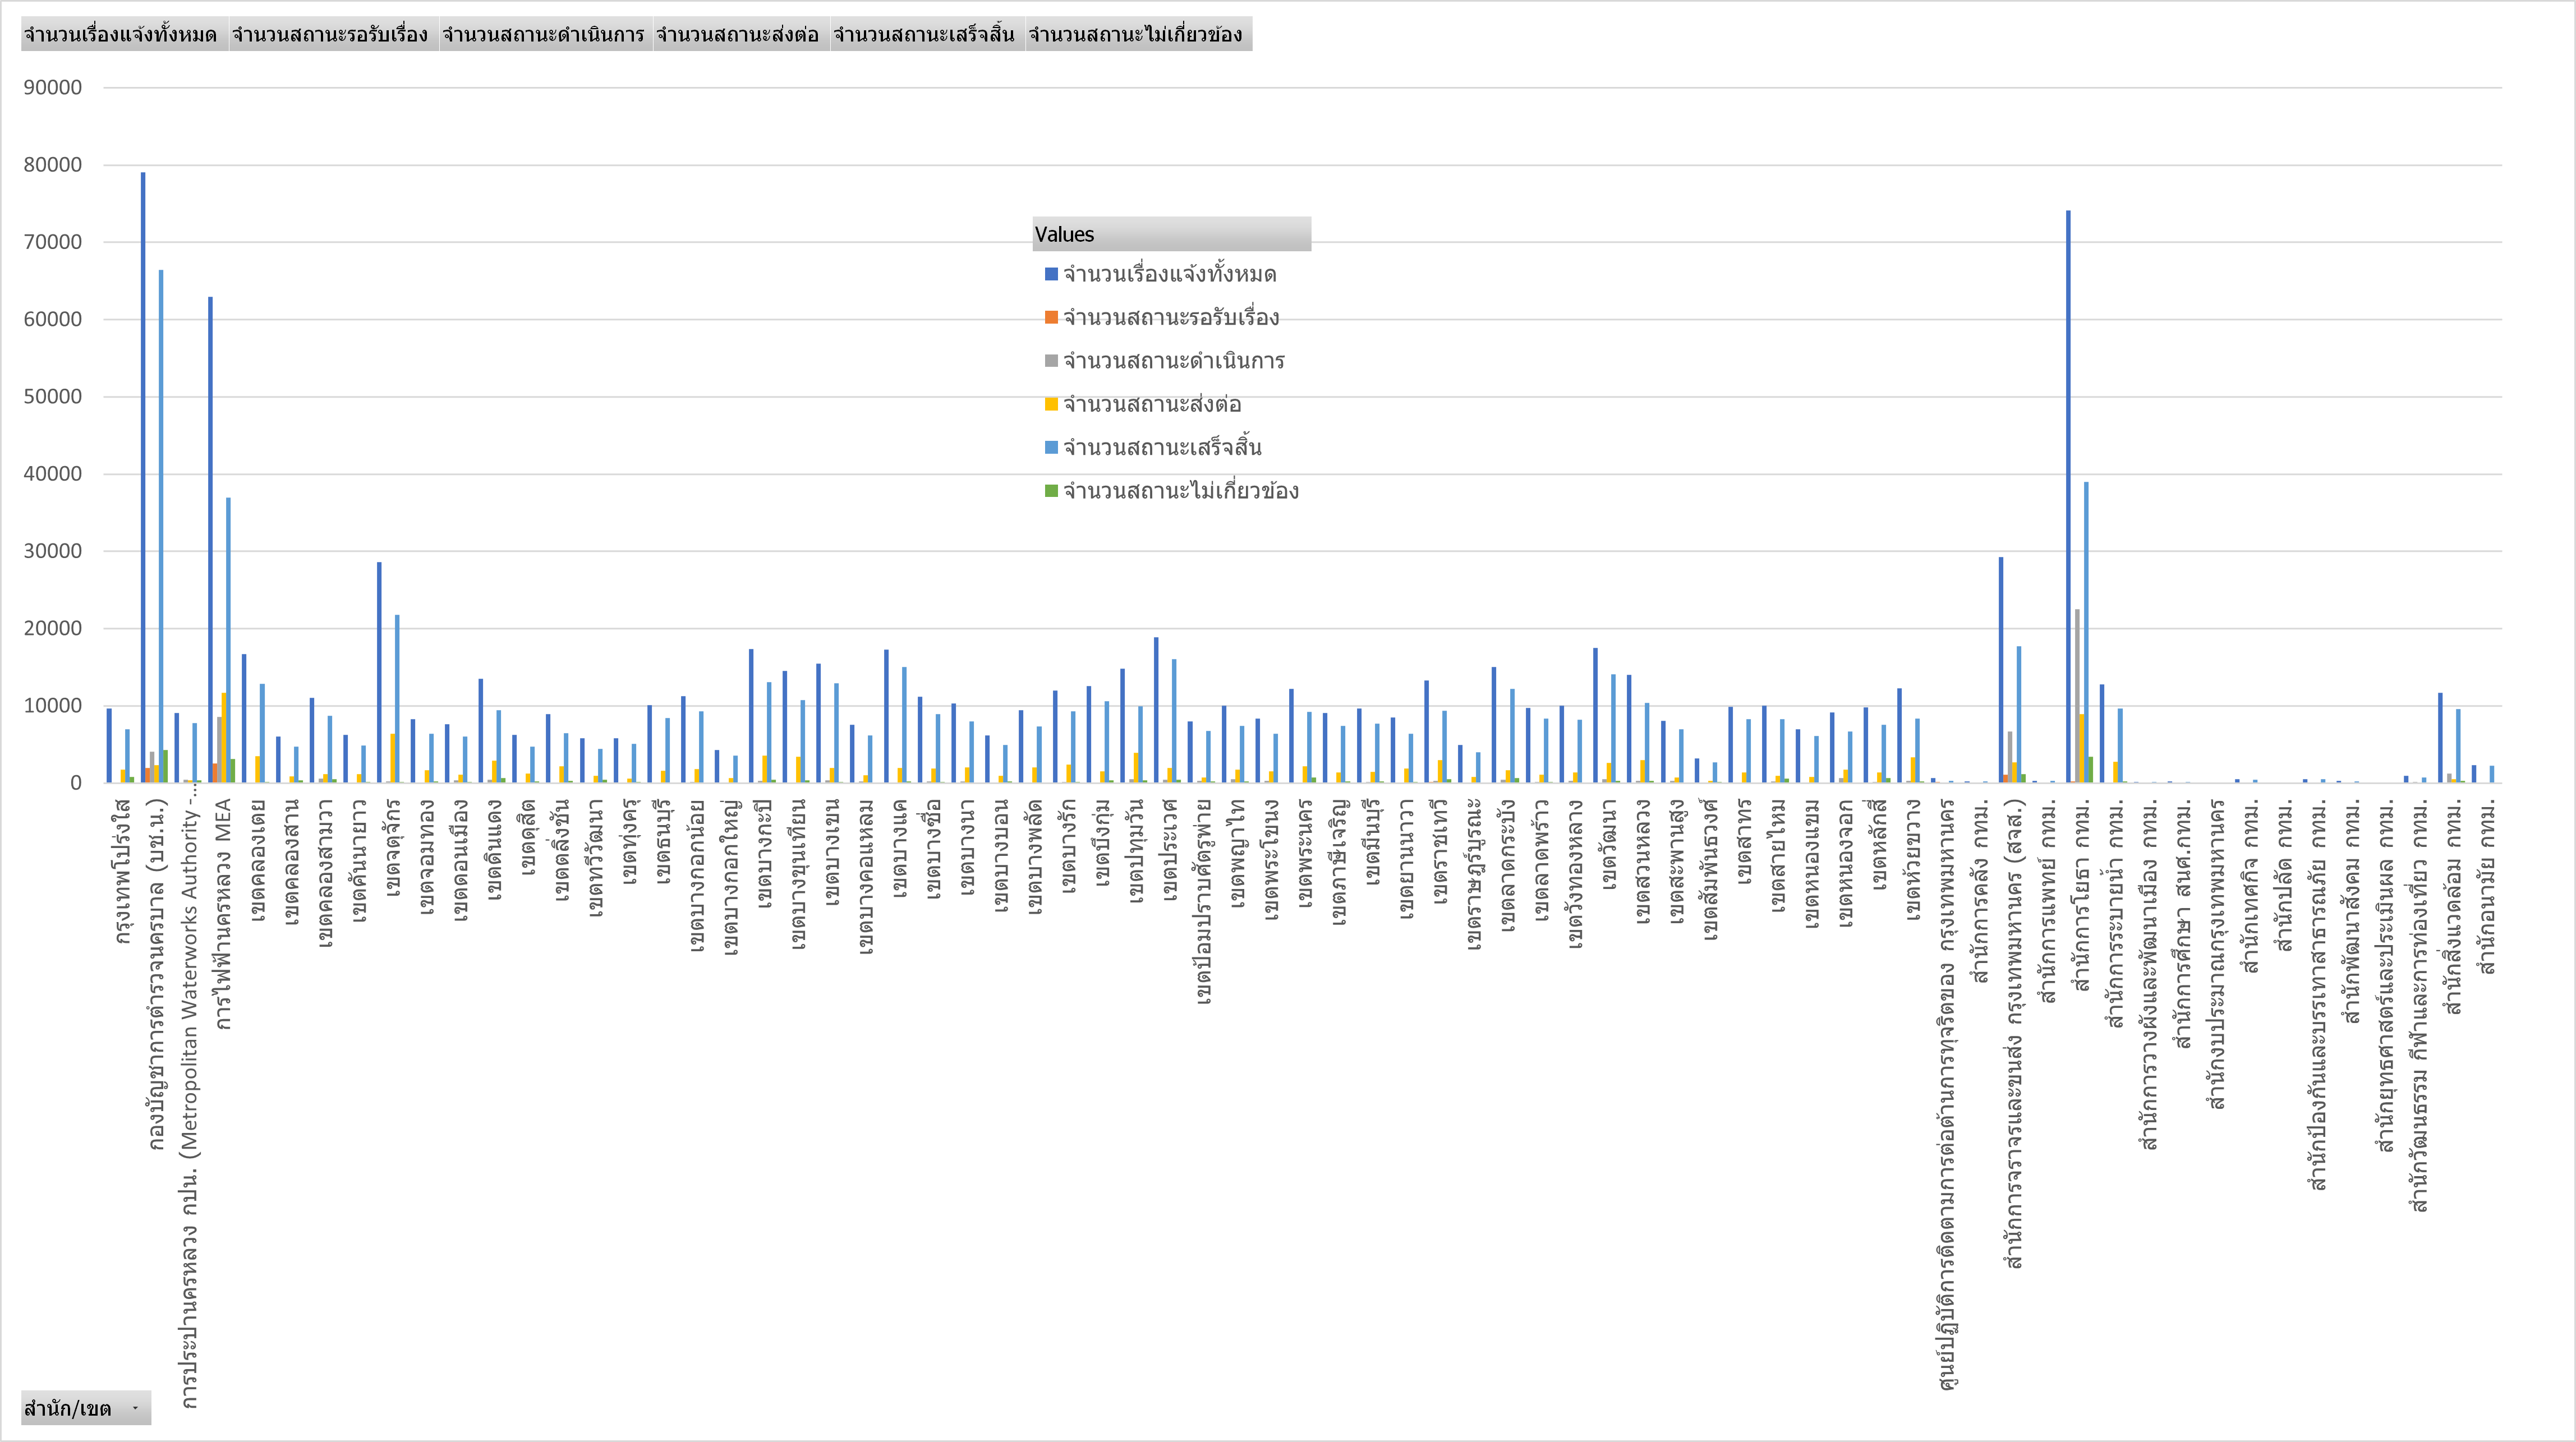Select the gray legend swatch for จำนวนสถานะดำเนินการ
This screenshot has width=2576, height=1442.
(x=1051, y=361)
